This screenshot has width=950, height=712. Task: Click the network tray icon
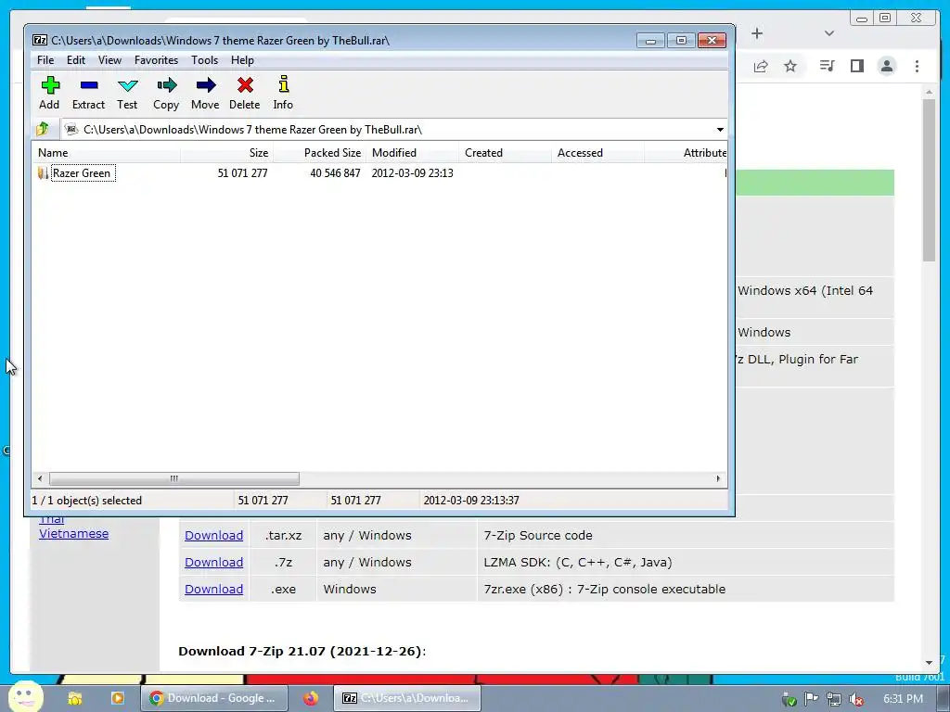pos(834,699)
